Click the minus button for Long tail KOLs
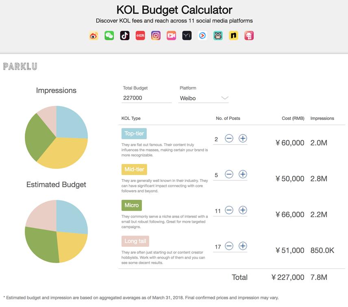The height and width of the screenshot is (307, 348). (229, 246)
